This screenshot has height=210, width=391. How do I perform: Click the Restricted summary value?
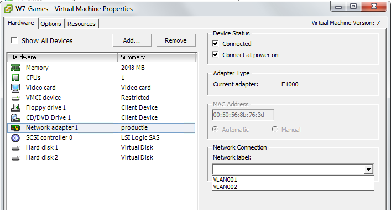pos(135,98)
